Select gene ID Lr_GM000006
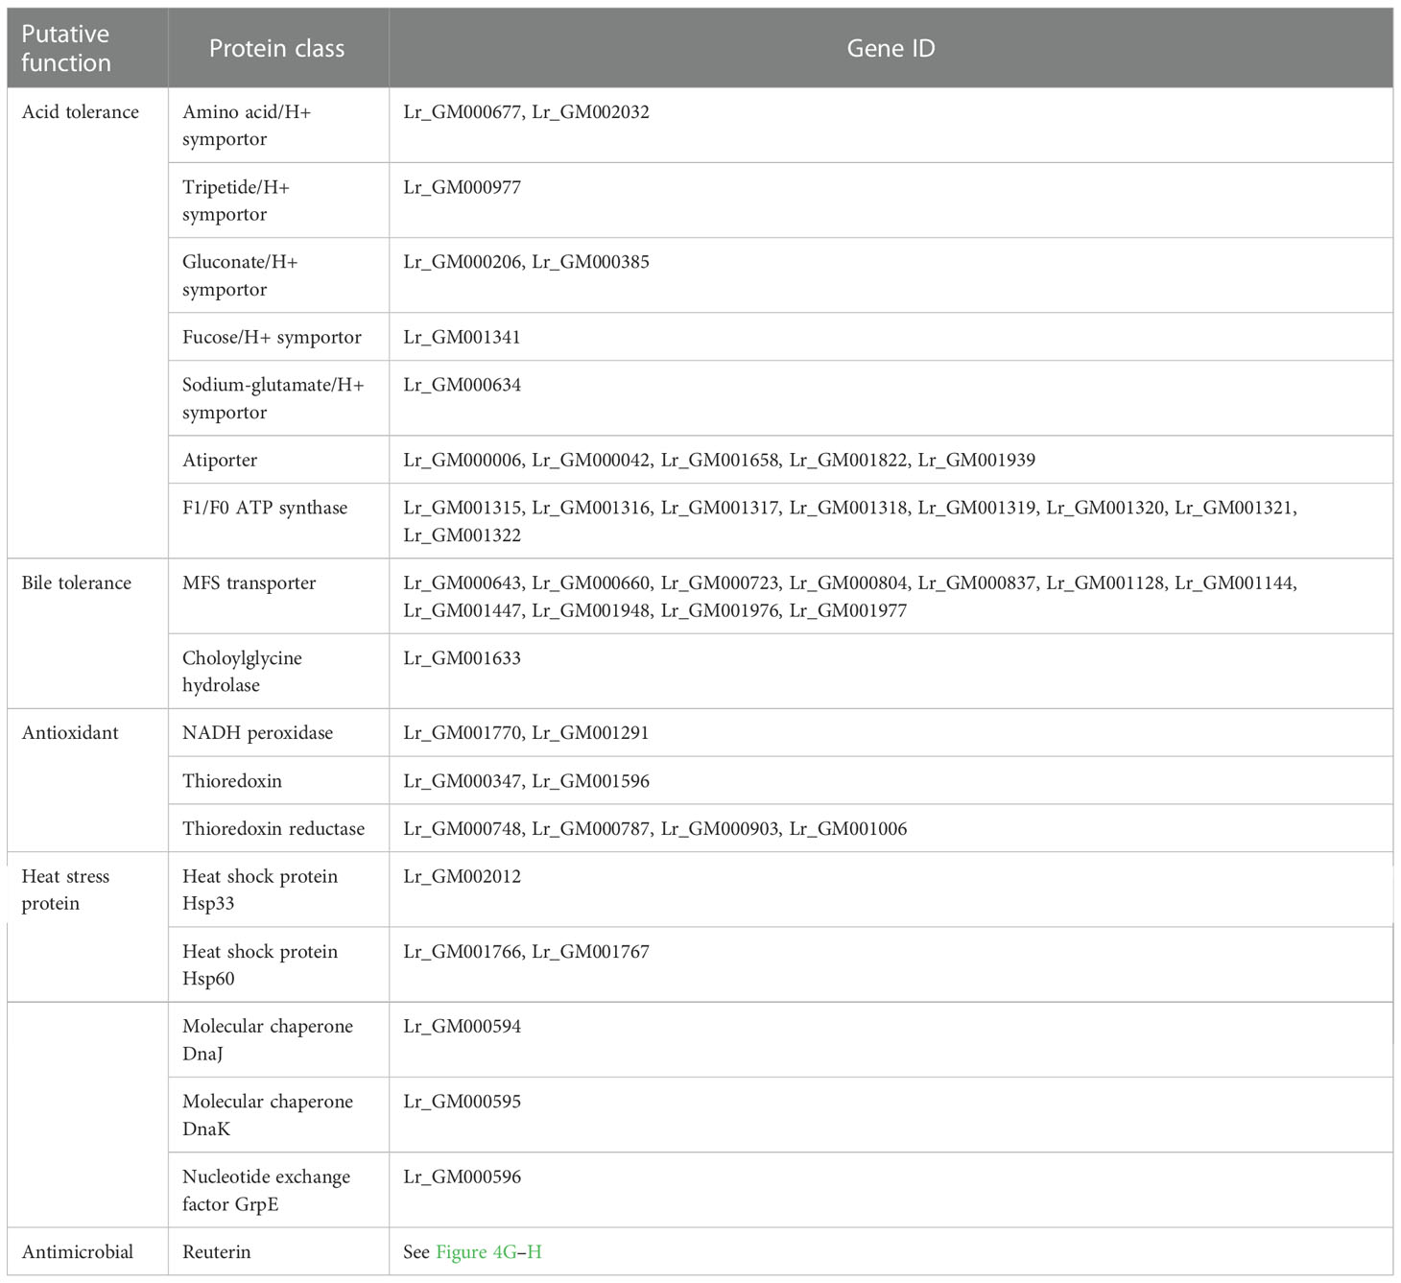Screen dimensions: 1401x1283 point(462,460)
